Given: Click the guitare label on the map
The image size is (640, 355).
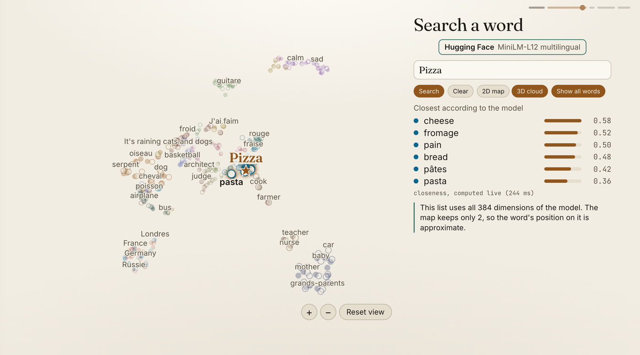Looking at the screenshot, I should [x=229, y=81].
